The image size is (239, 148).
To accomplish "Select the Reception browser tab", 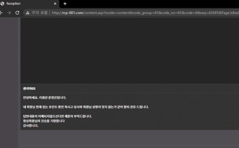I will [29, 4].
